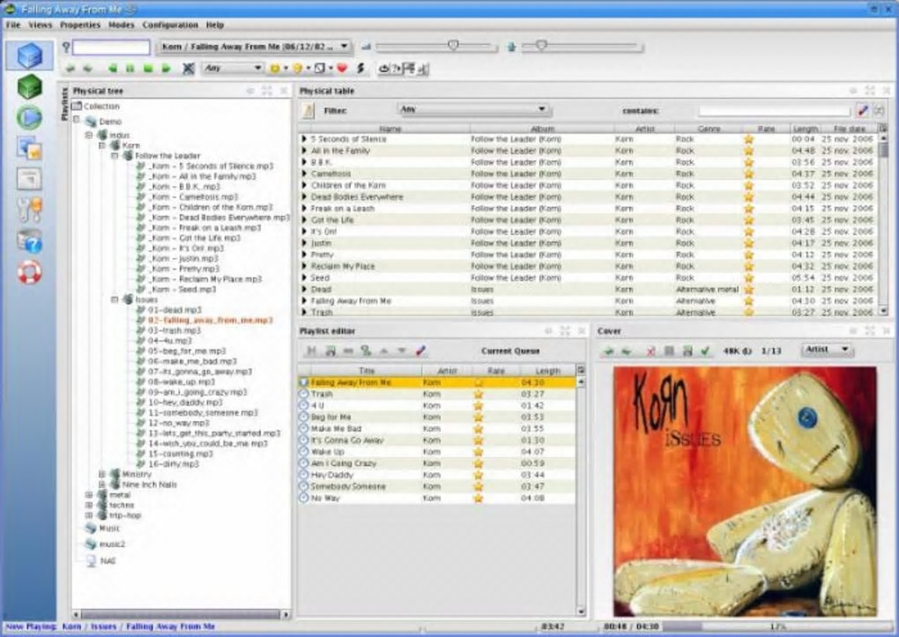Select '02-falling_away_from_me.mp3' in the tree
The image size is (899, 637).
211,321
